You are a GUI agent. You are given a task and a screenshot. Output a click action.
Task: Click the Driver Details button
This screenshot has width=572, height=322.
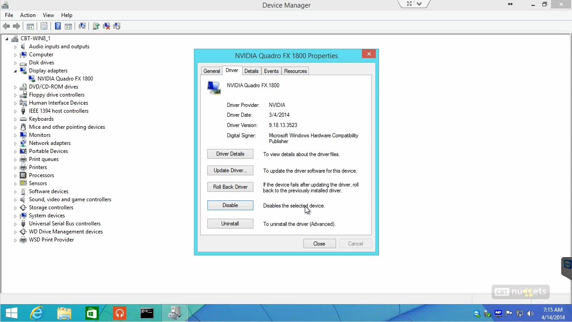click(x=230, y=154)
